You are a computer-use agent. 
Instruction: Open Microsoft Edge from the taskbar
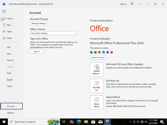pos(79,122)
